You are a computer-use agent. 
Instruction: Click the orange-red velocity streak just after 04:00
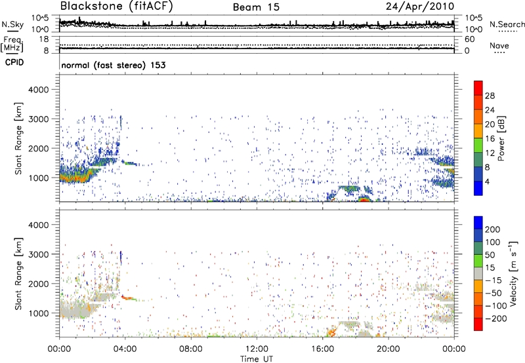click(x=127, y=297)
